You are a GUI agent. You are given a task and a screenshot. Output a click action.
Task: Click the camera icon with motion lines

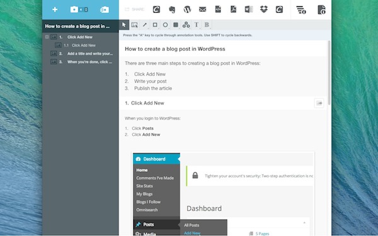coord(105,9)
